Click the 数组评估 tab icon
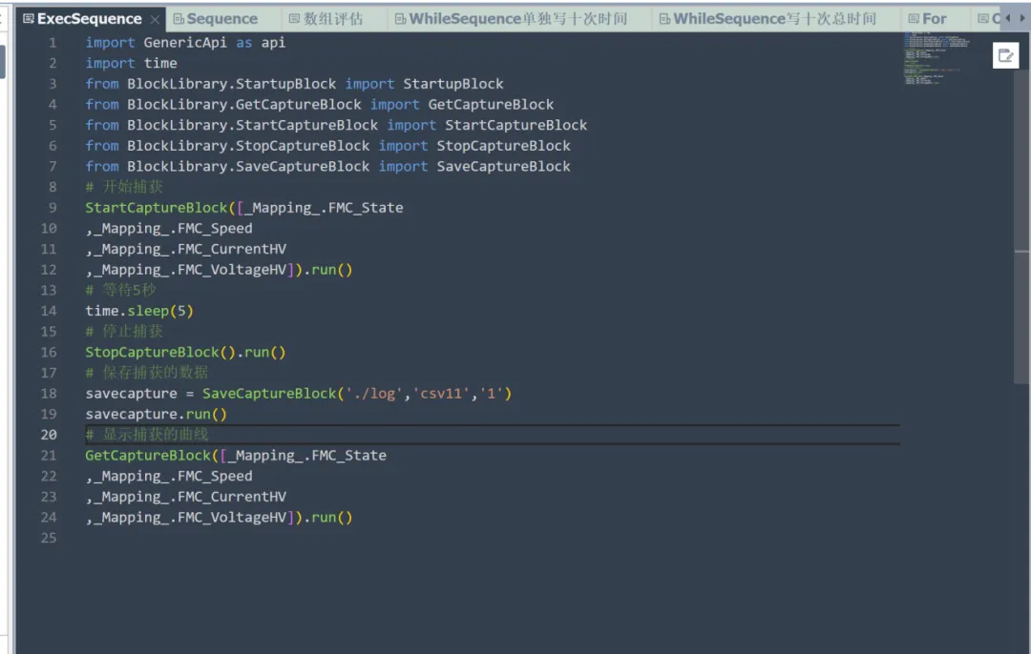Viewport: 1031px width, 654px height. [294, 19]
